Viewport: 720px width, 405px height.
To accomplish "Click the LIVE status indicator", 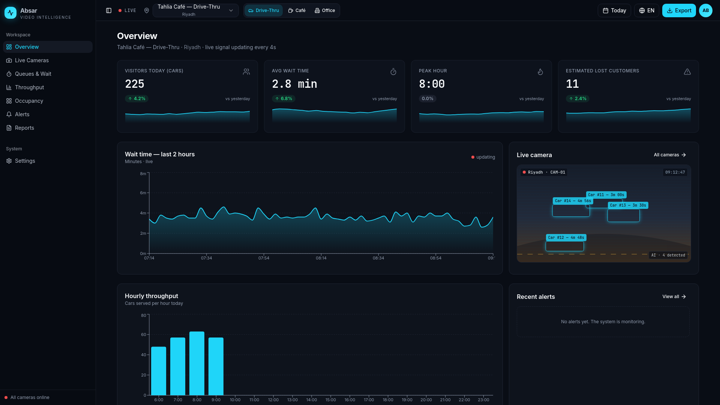I will tap(127, 10).
